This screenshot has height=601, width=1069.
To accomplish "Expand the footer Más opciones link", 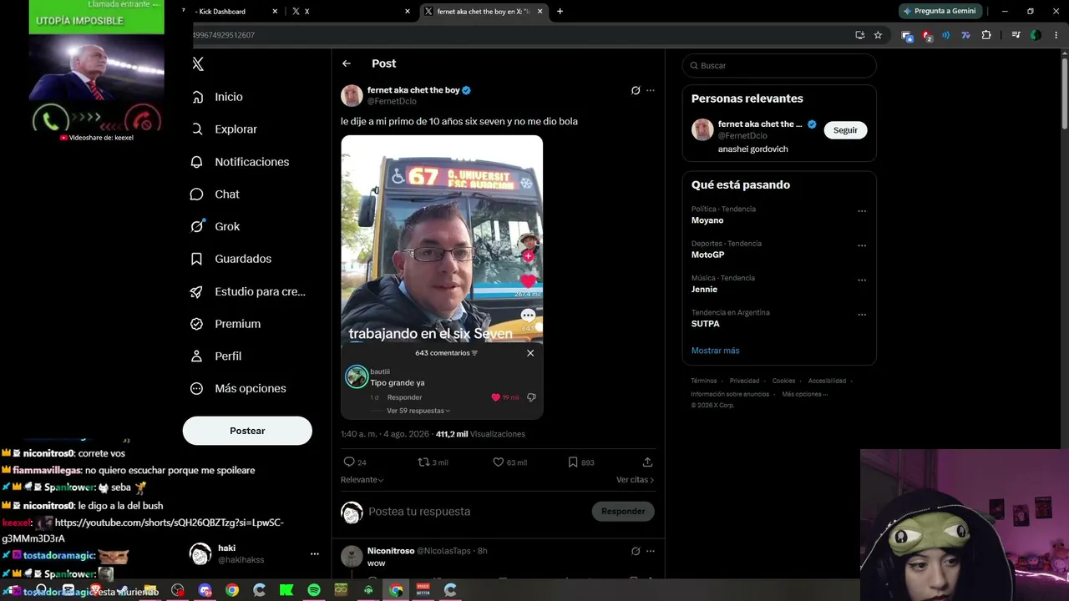I will (805, 394).
